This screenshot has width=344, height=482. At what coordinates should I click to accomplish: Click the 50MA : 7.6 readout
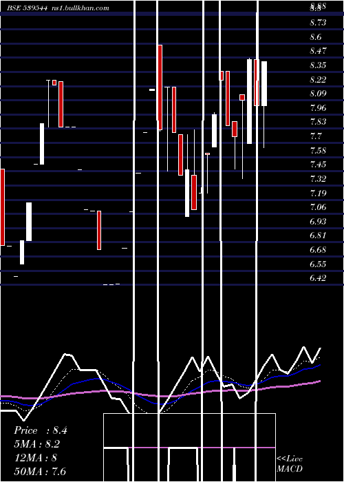[x=40, y=471]
